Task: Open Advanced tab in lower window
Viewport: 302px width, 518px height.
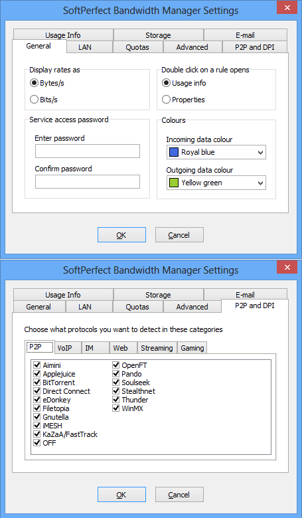Action: click(x=192, y=307)
